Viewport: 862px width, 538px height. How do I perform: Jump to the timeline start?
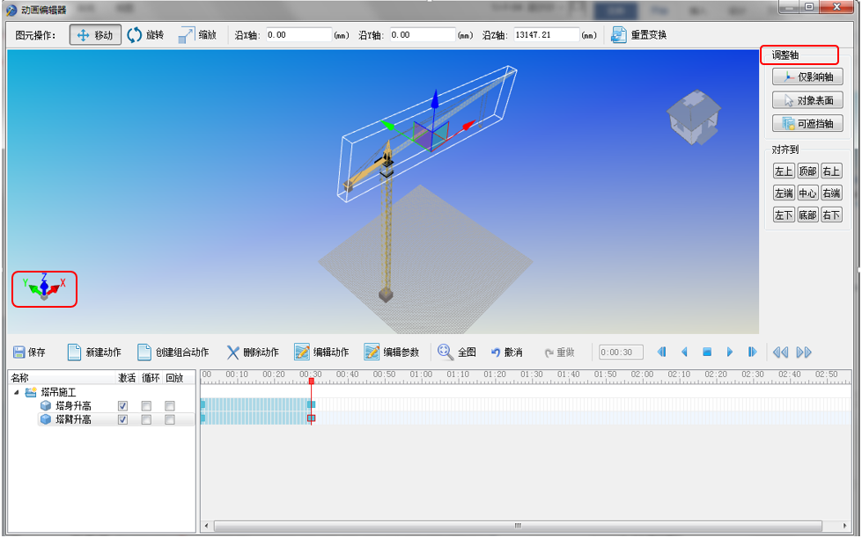[x=662, y=352]
